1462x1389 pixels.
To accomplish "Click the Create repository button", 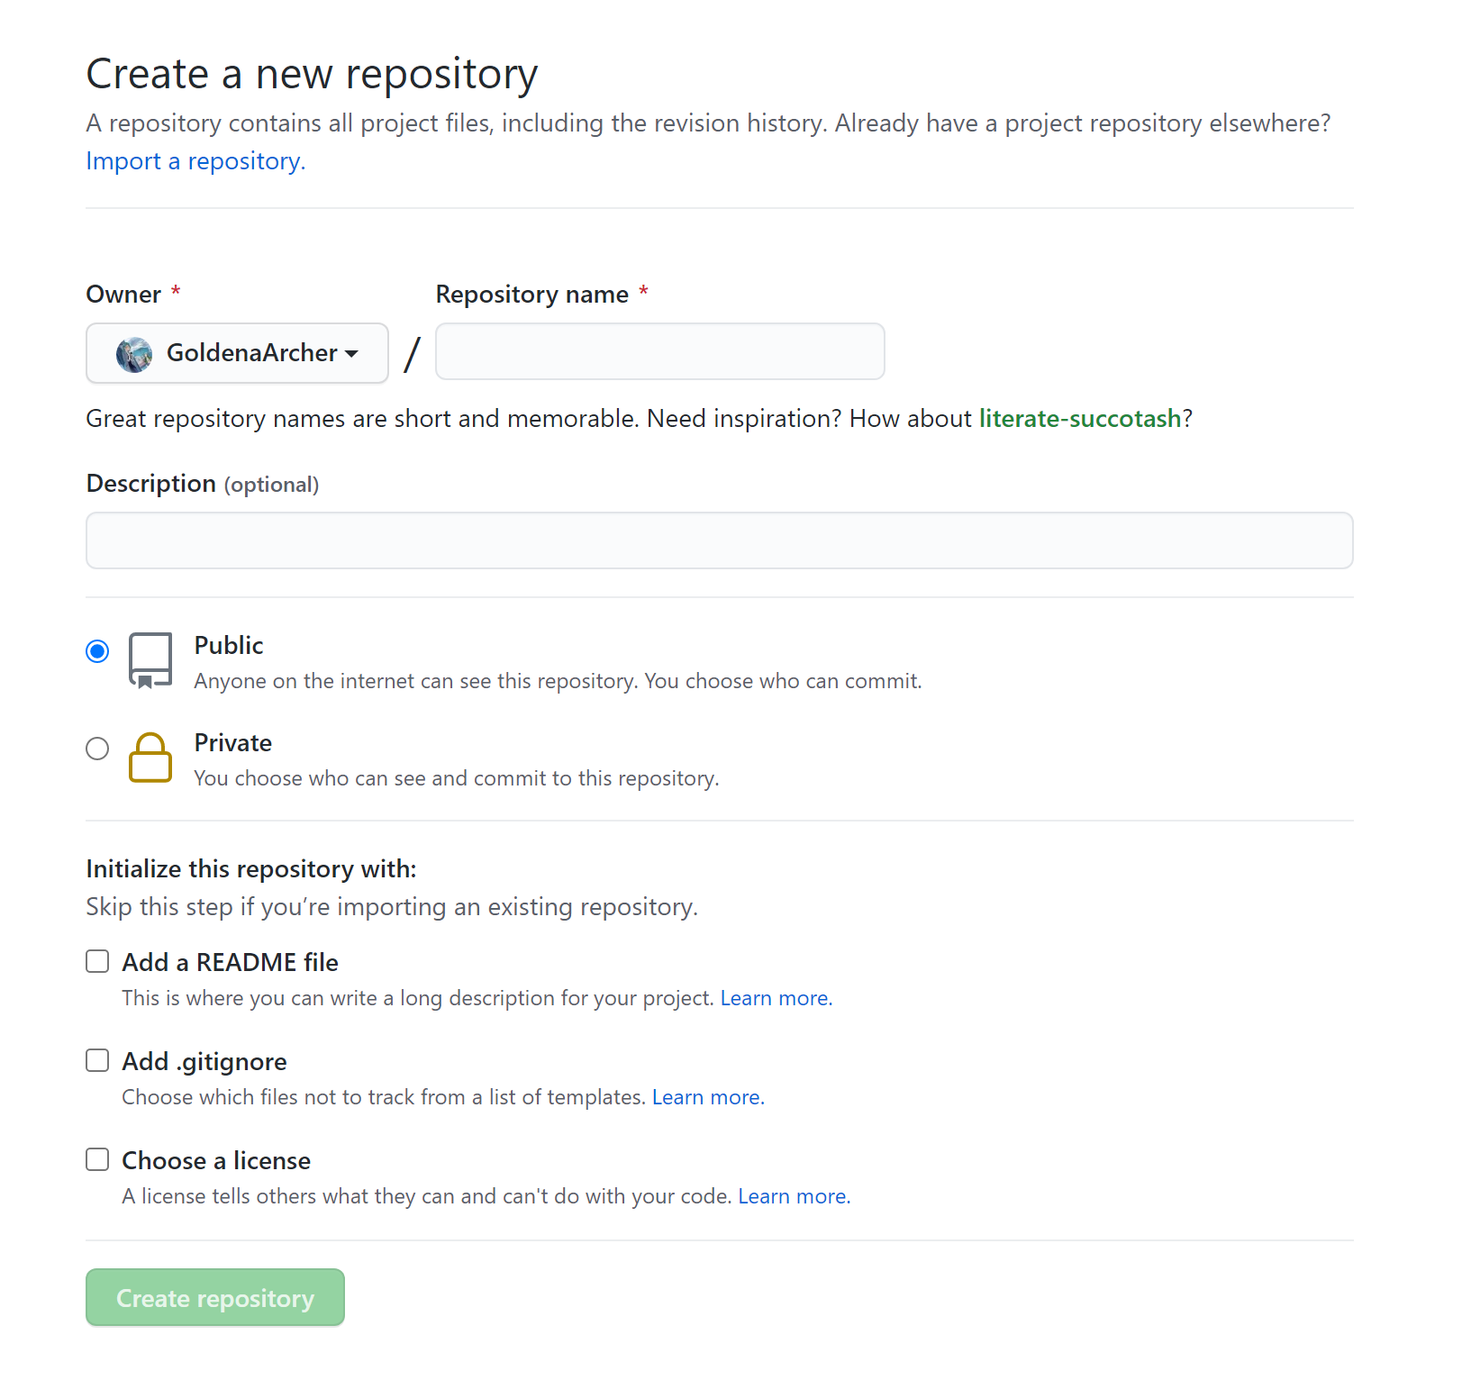I will (215, 1297).
